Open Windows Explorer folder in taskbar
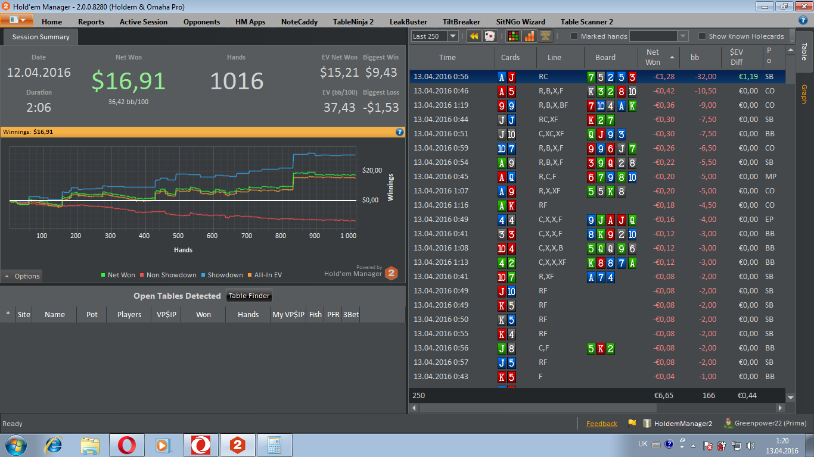 [x=90, y=445]
